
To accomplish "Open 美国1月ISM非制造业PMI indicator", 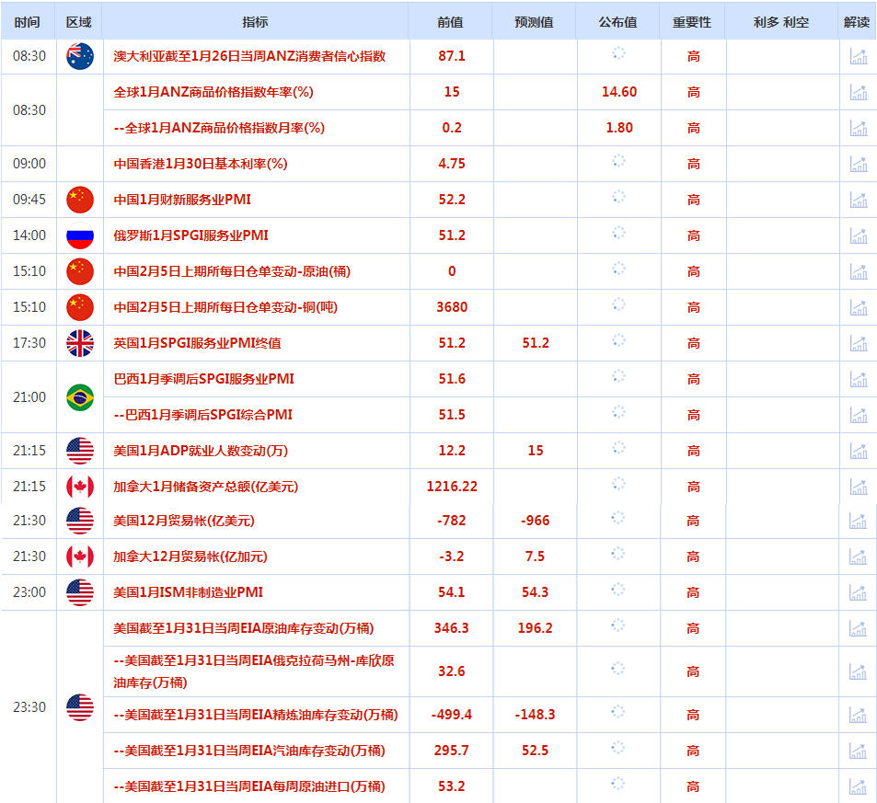I will click(188, 591).
